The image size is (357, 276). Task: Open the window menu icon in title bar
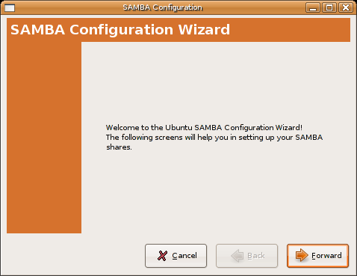pos(10,7)
